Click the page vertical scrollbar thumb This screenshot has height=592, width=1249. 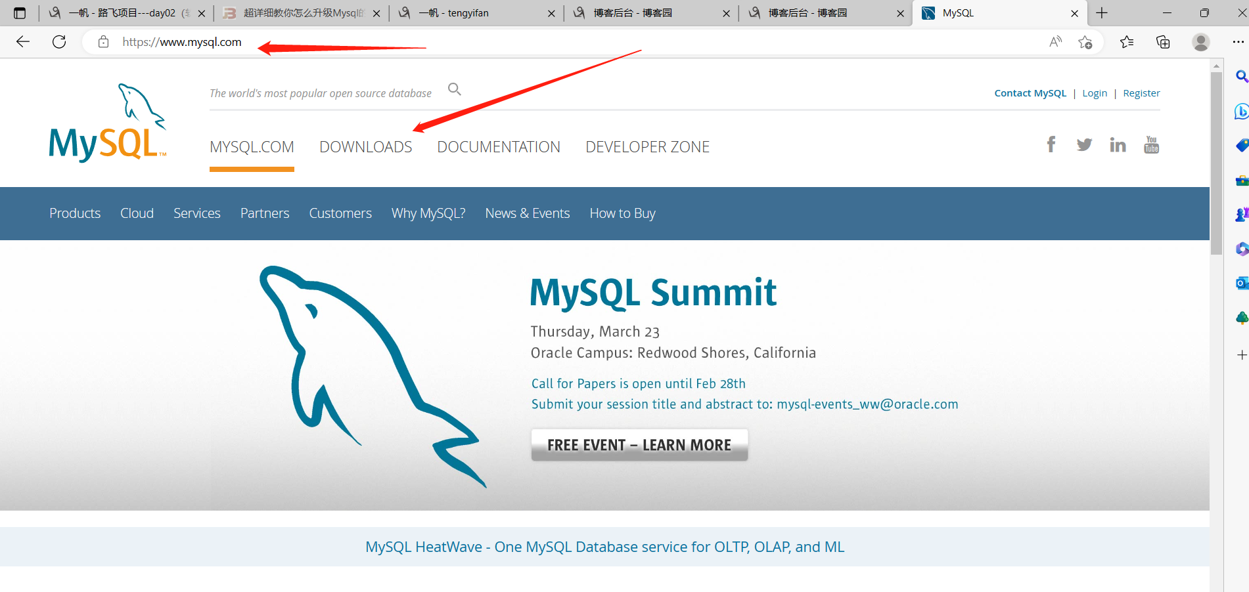pyautogui.click(x=1216, y=163)
